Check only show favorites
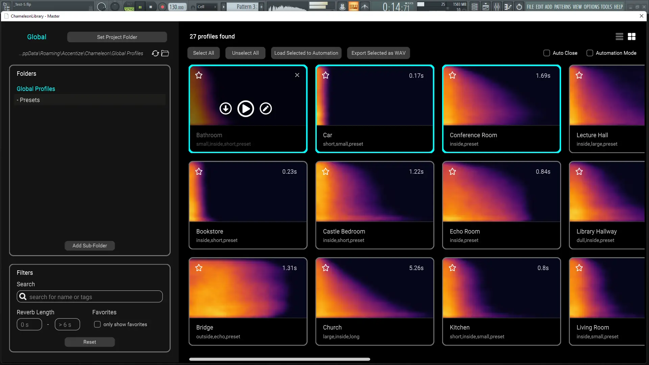This screenshot has width=649, height=365. pyautogui.click(x=97, y=324)
